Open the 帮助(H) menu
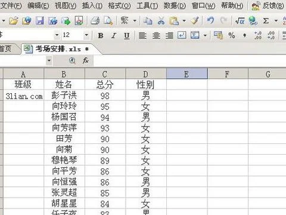 pos(232,5)
